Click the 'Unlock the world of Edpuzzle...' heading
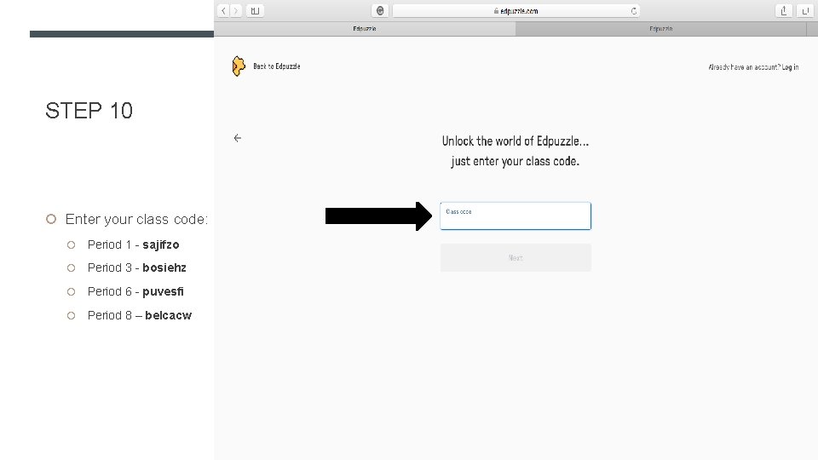The height and width of the screenshot is (460, 818). click(x=516, y=141)
